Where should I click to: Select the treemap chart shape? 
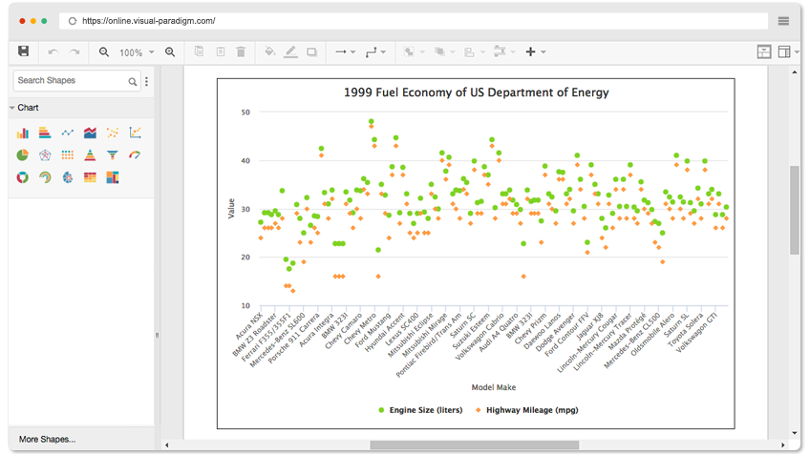pos(113,177)
